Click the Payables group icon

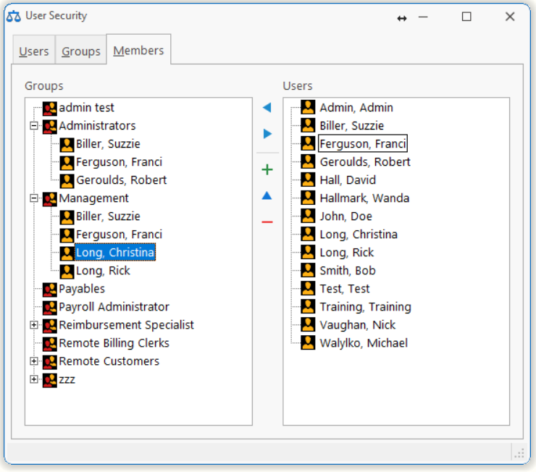point(49,289)
